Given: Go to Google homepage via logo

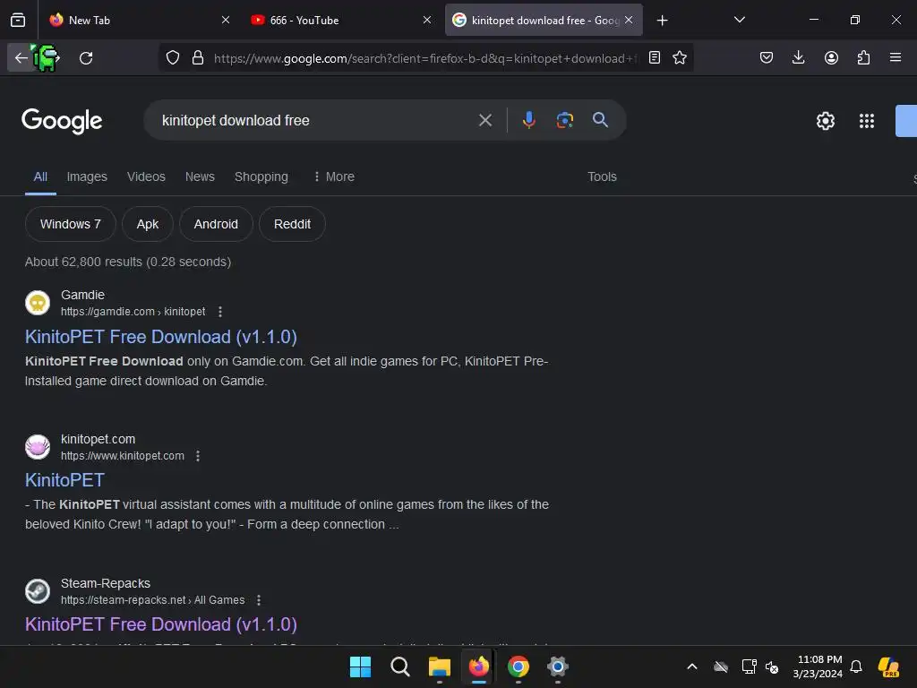Looking at the screenshot, I should tap(62, 121).
